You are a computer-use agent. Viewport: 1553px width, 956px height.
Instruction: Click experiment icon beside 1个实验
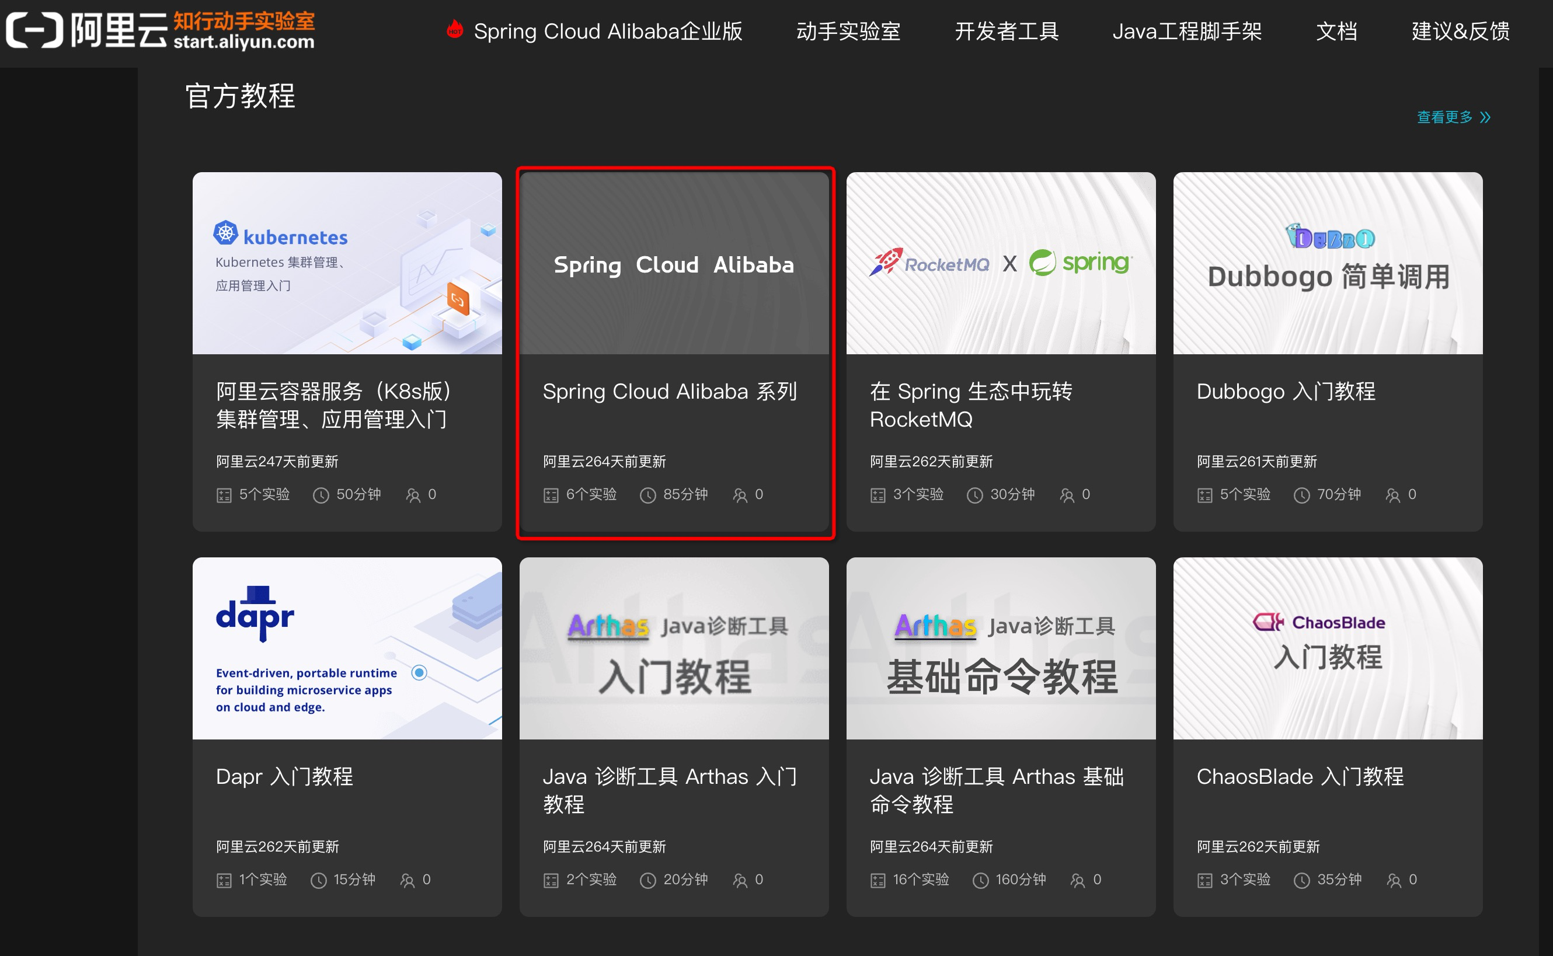(224, 880)
